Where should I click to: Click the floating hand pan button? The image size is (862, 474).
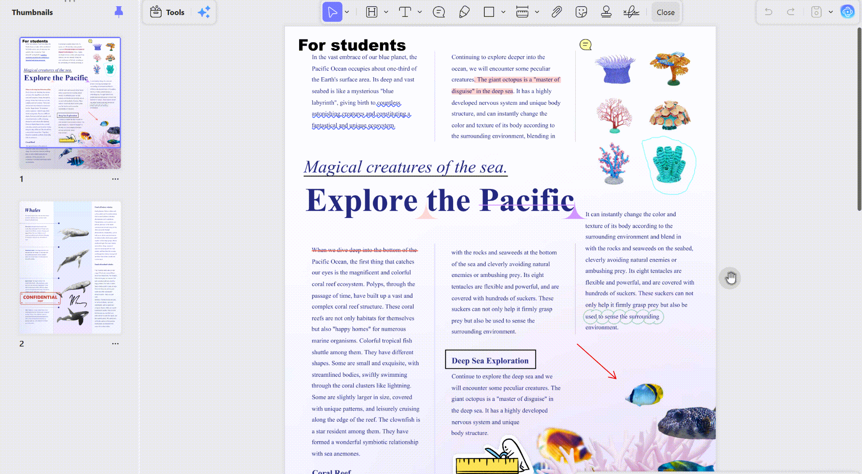[x=730, y=278]
